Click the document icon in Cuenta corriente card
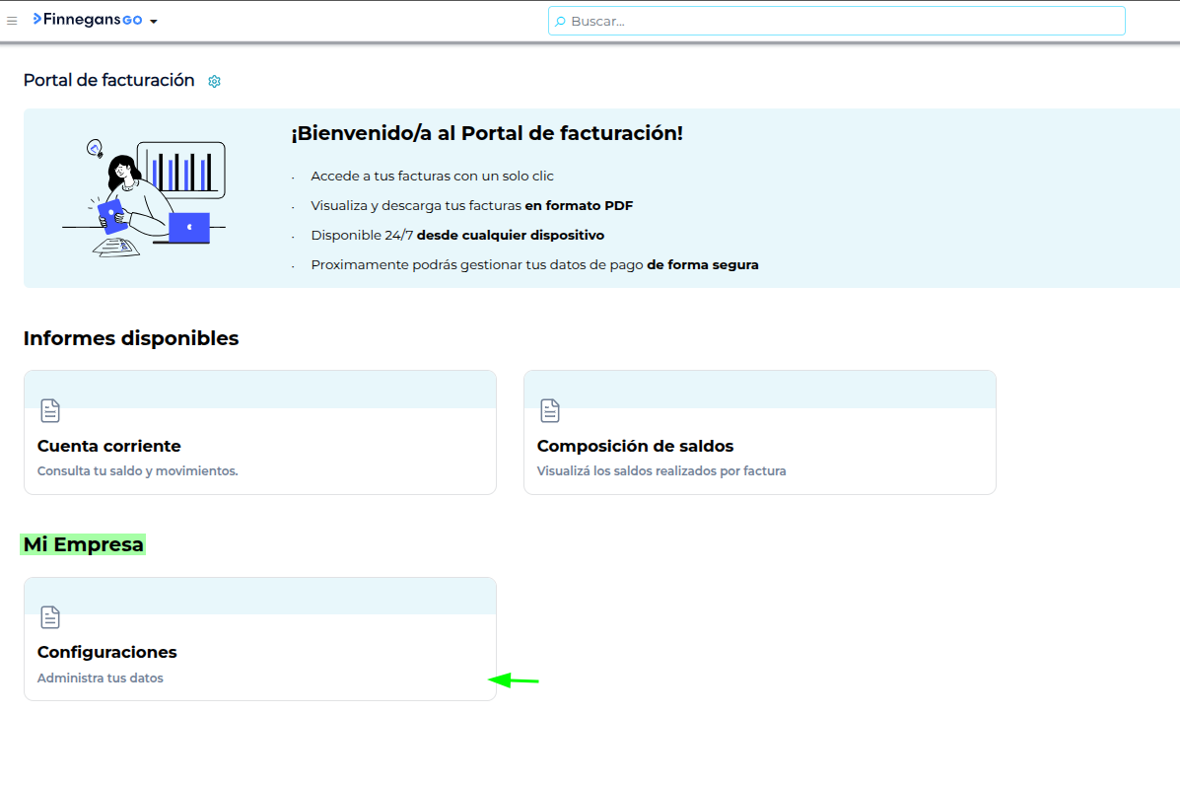1180x785 pixels. [x=50, y=410]
